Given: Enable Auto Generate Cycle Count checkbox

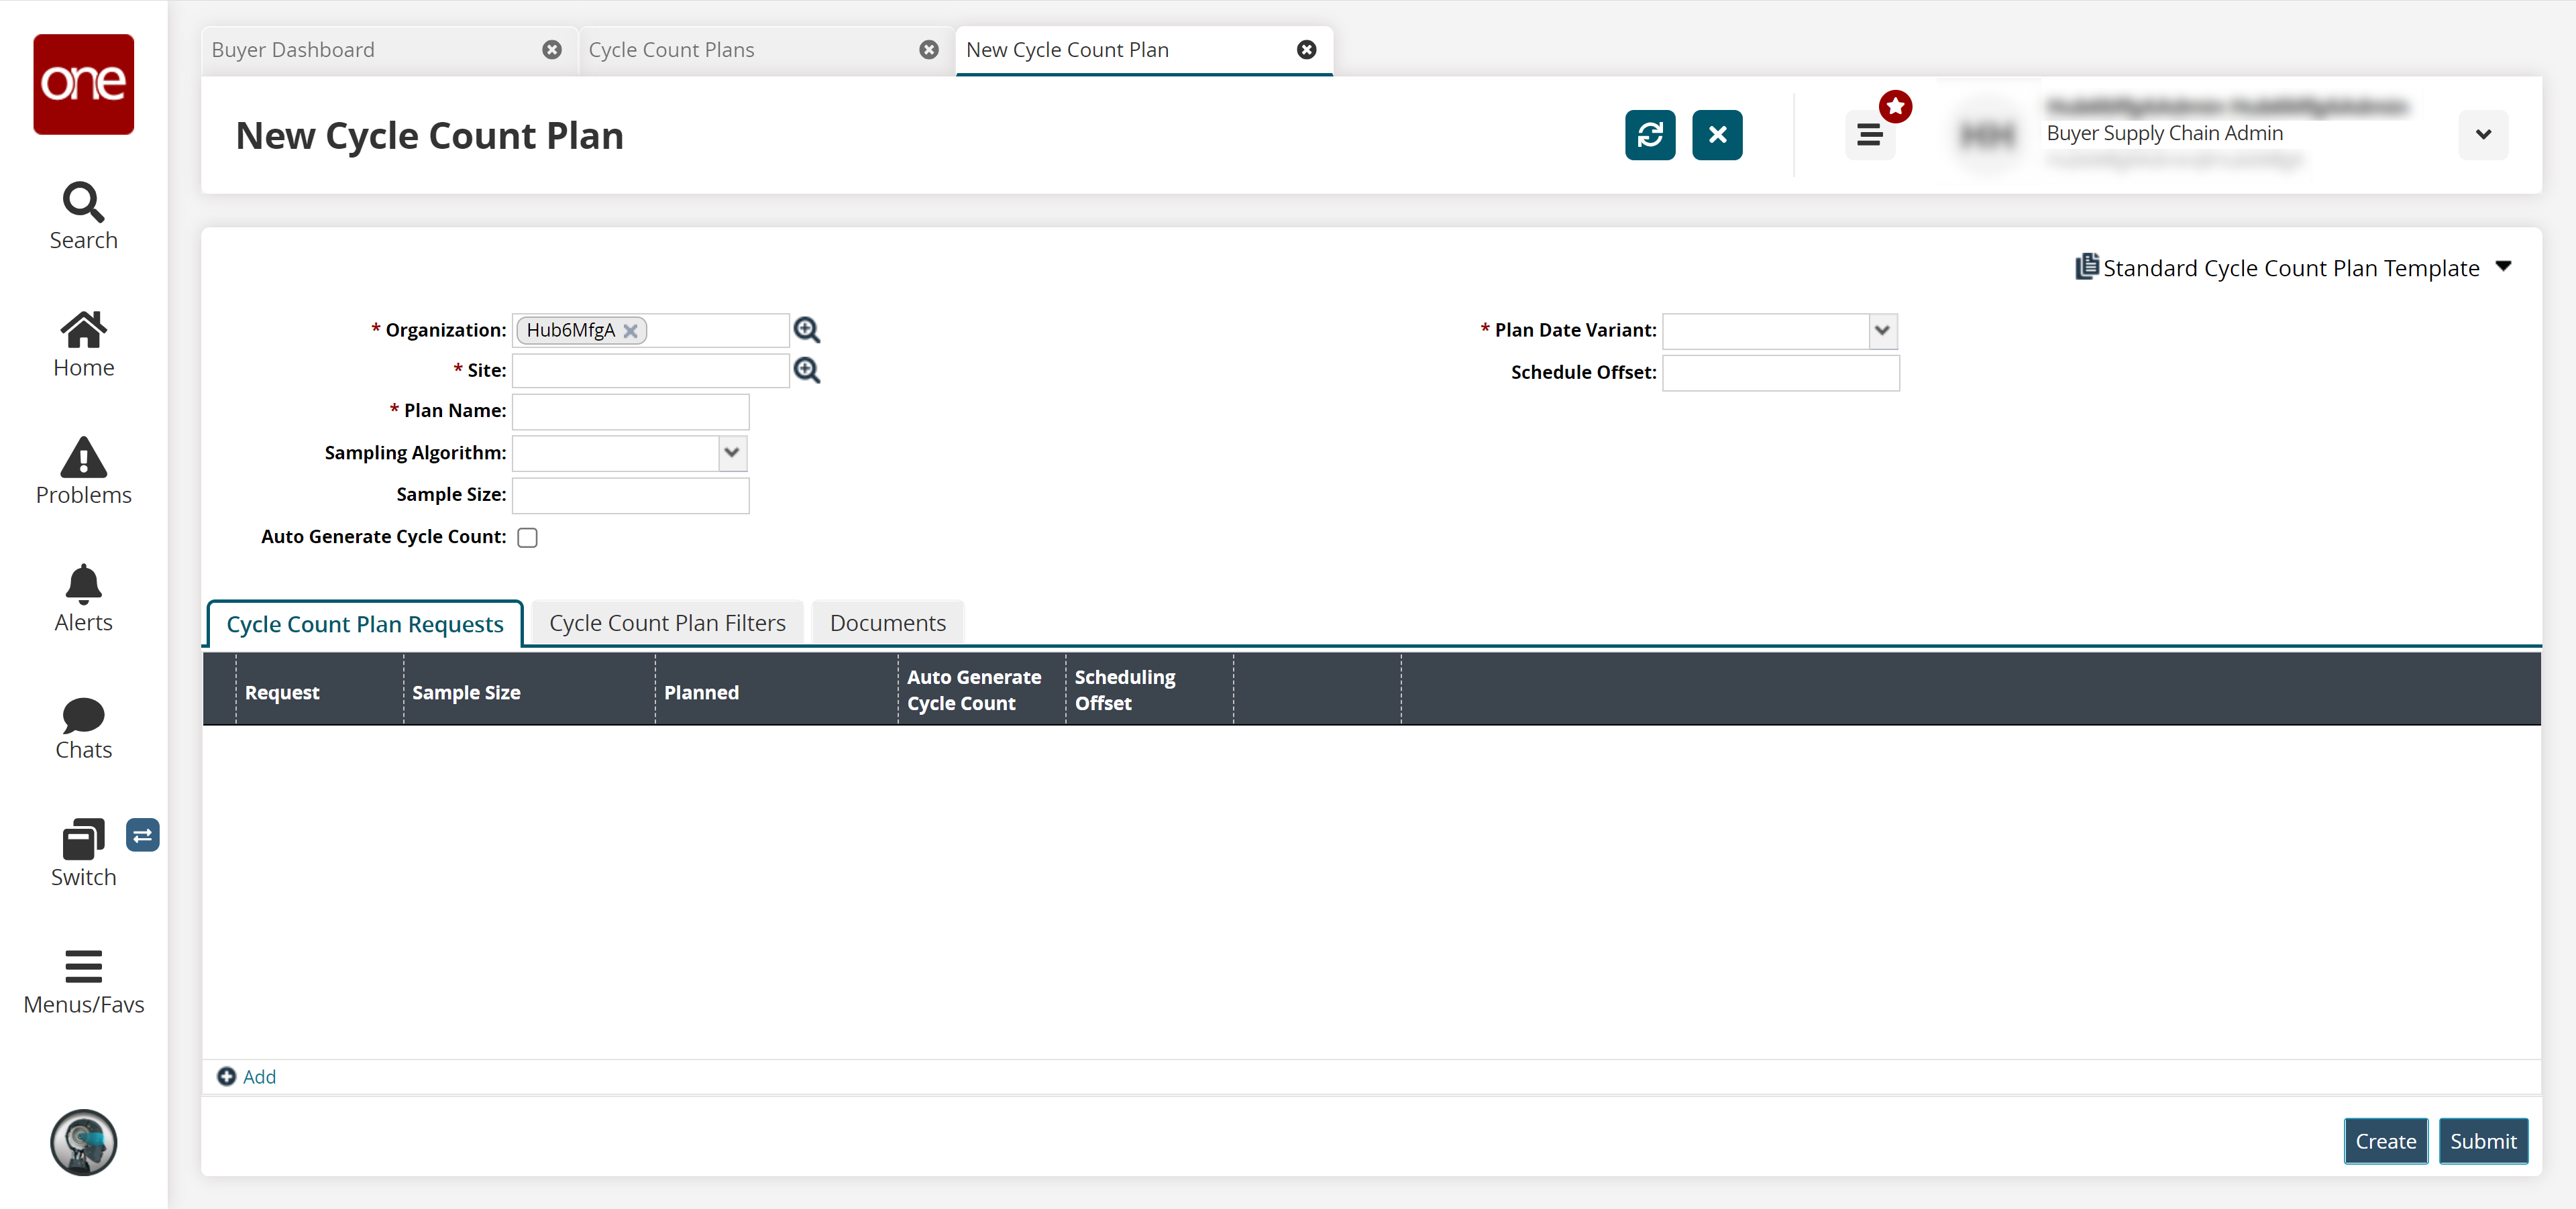Looking at the screenshot, I should pyautogui.click(x=527, y=538).
